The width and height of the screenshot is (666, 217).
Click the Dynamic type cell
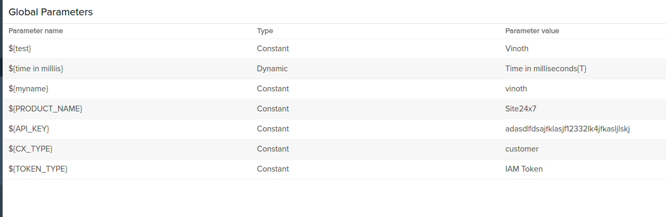point(272,69)
